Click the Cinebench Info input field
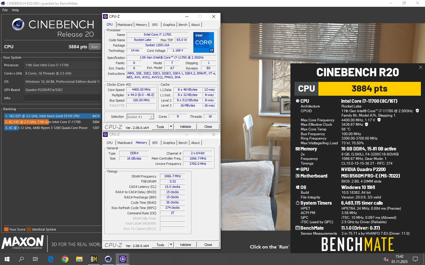Viewport: 425px width, 265px height. click(x=62, y=98)
